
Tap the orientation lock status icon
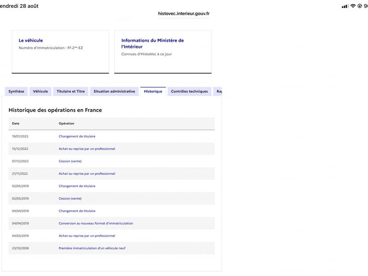click(x=360, y=6)
